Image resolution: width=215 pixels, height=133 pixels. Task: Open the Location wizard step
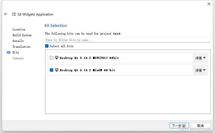tap(19, 29)
